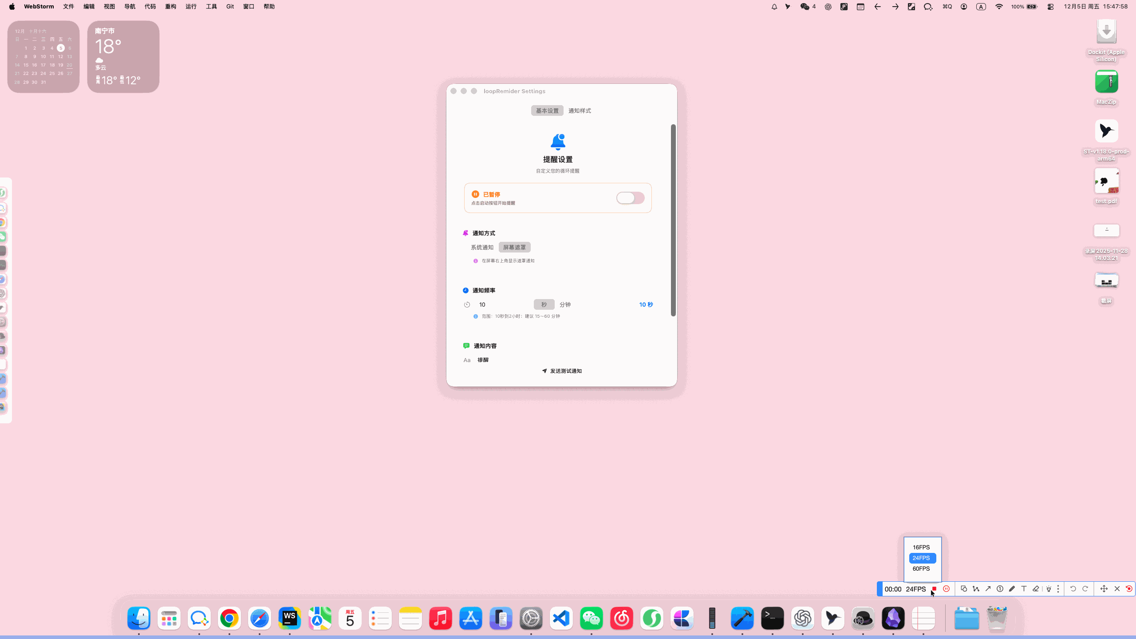This screenshot has width=1136, height=639.
Task: Select the arrow annotation tool
Action: (x=988, y=589)
